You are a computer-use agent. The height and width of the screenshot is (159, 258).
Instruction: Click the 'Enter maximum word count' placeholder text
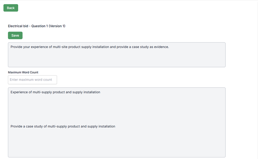(x=31, y=80)
